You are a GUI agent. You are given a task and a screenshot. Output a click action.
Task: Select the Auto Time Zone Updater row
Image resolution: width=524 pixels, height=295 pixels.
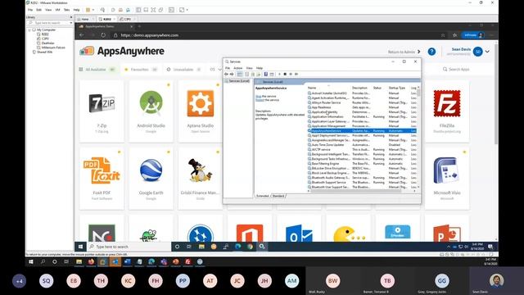[362, 145]
